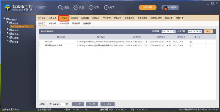This screenshot has width=220, height=112.
Task: Click the 结束日期 field showing 2020-04-09
Action: 195,31
